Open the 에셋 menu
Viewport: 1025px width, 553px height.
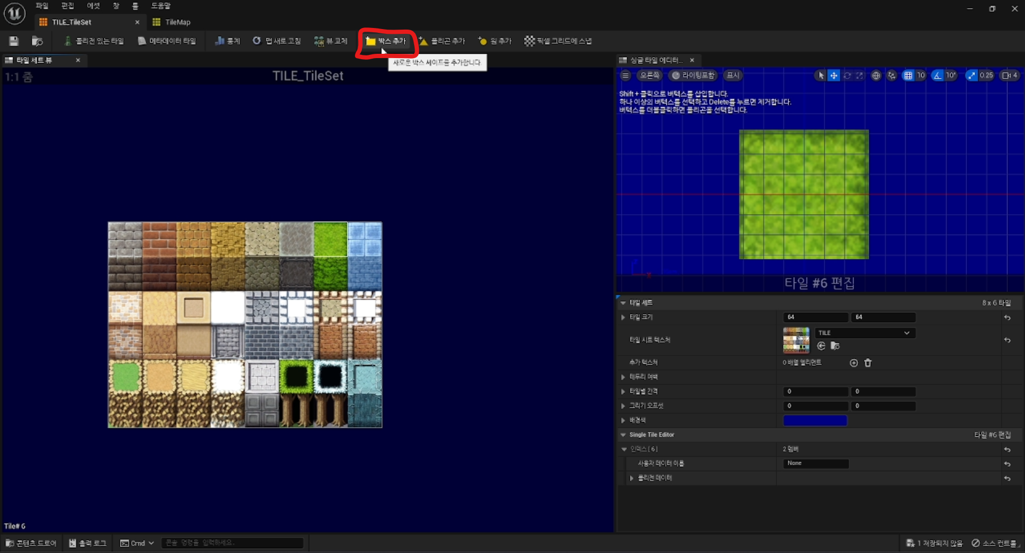click(94, 6)
